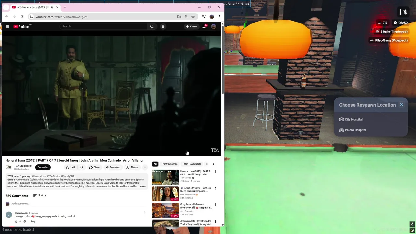Reload the YouTube page

[22, 17]
